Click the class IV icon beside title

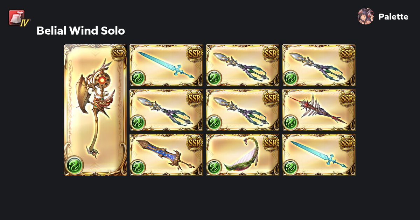[x=19, y=17]
